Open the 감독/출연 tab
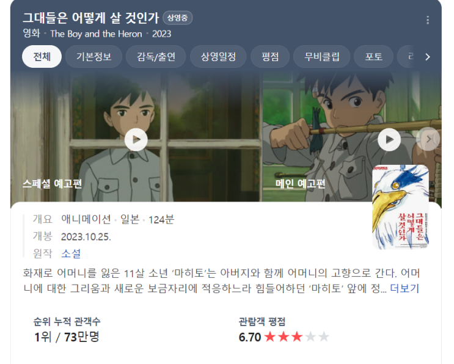The height and width of the screenshot is (364, 454). pyautogui.click(x=156, y=56)
